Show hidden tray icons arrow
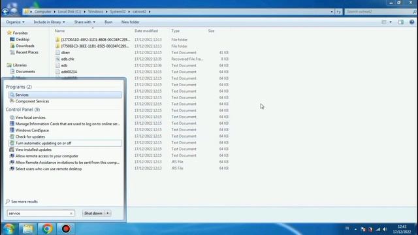418x235 pixels. click(355, 229)
